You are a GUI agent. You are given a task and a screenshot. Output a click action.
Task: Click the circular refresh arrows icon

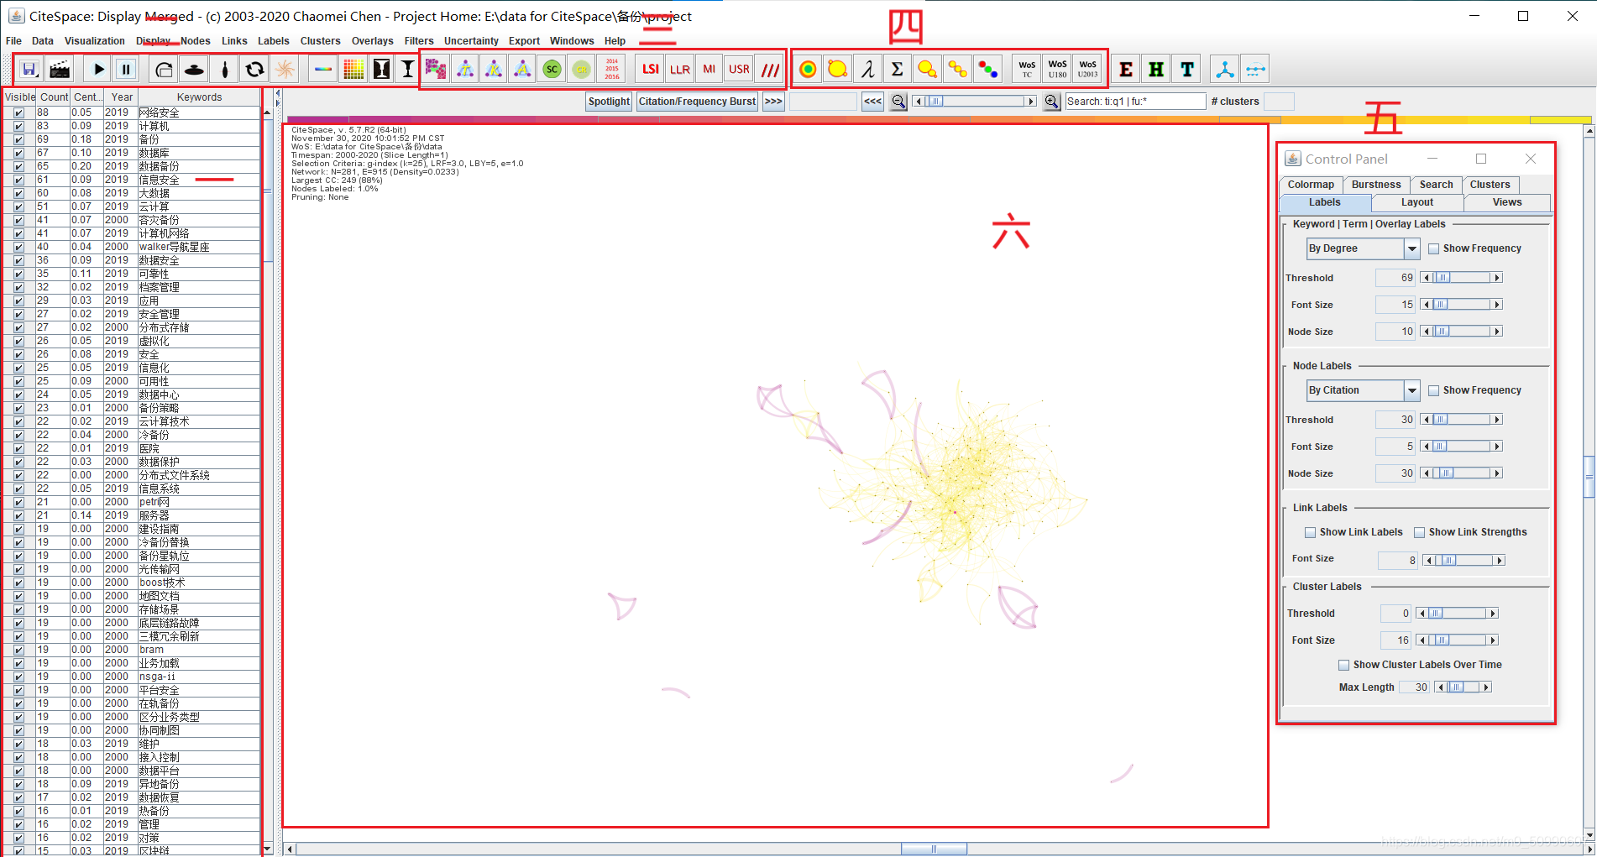point(254,70)
